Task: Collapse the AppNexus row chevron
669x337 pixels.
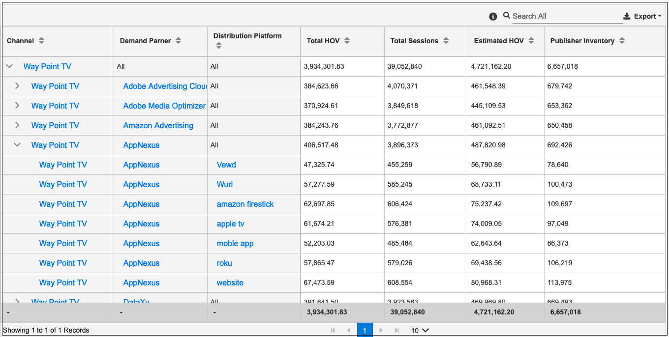Action: (x=17, y=144)
